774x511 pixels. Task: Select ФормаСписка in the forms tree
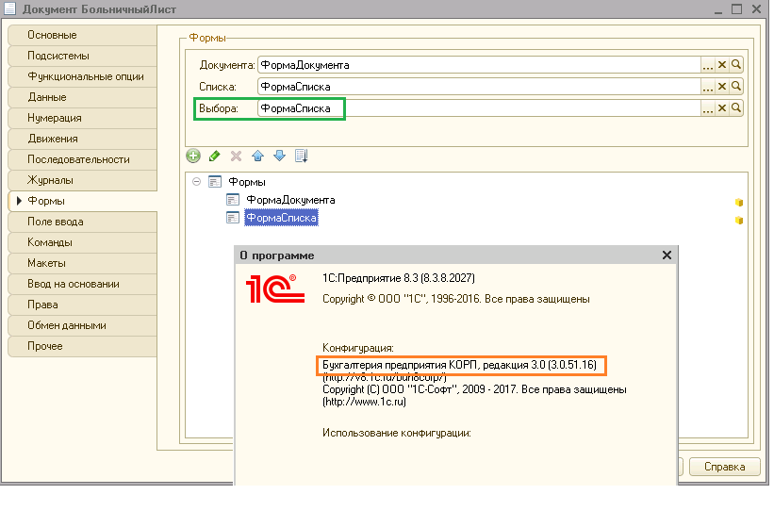pos(281,218)
